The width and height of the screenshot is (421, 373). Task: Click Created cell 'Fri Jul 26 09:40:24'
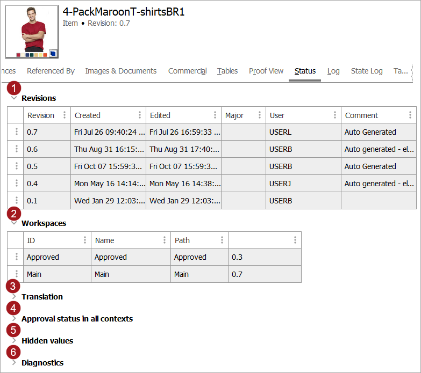pos(108,132)
